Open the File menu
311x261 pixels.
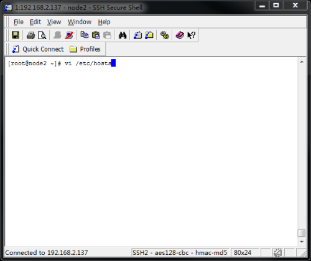tap(19, 22)
